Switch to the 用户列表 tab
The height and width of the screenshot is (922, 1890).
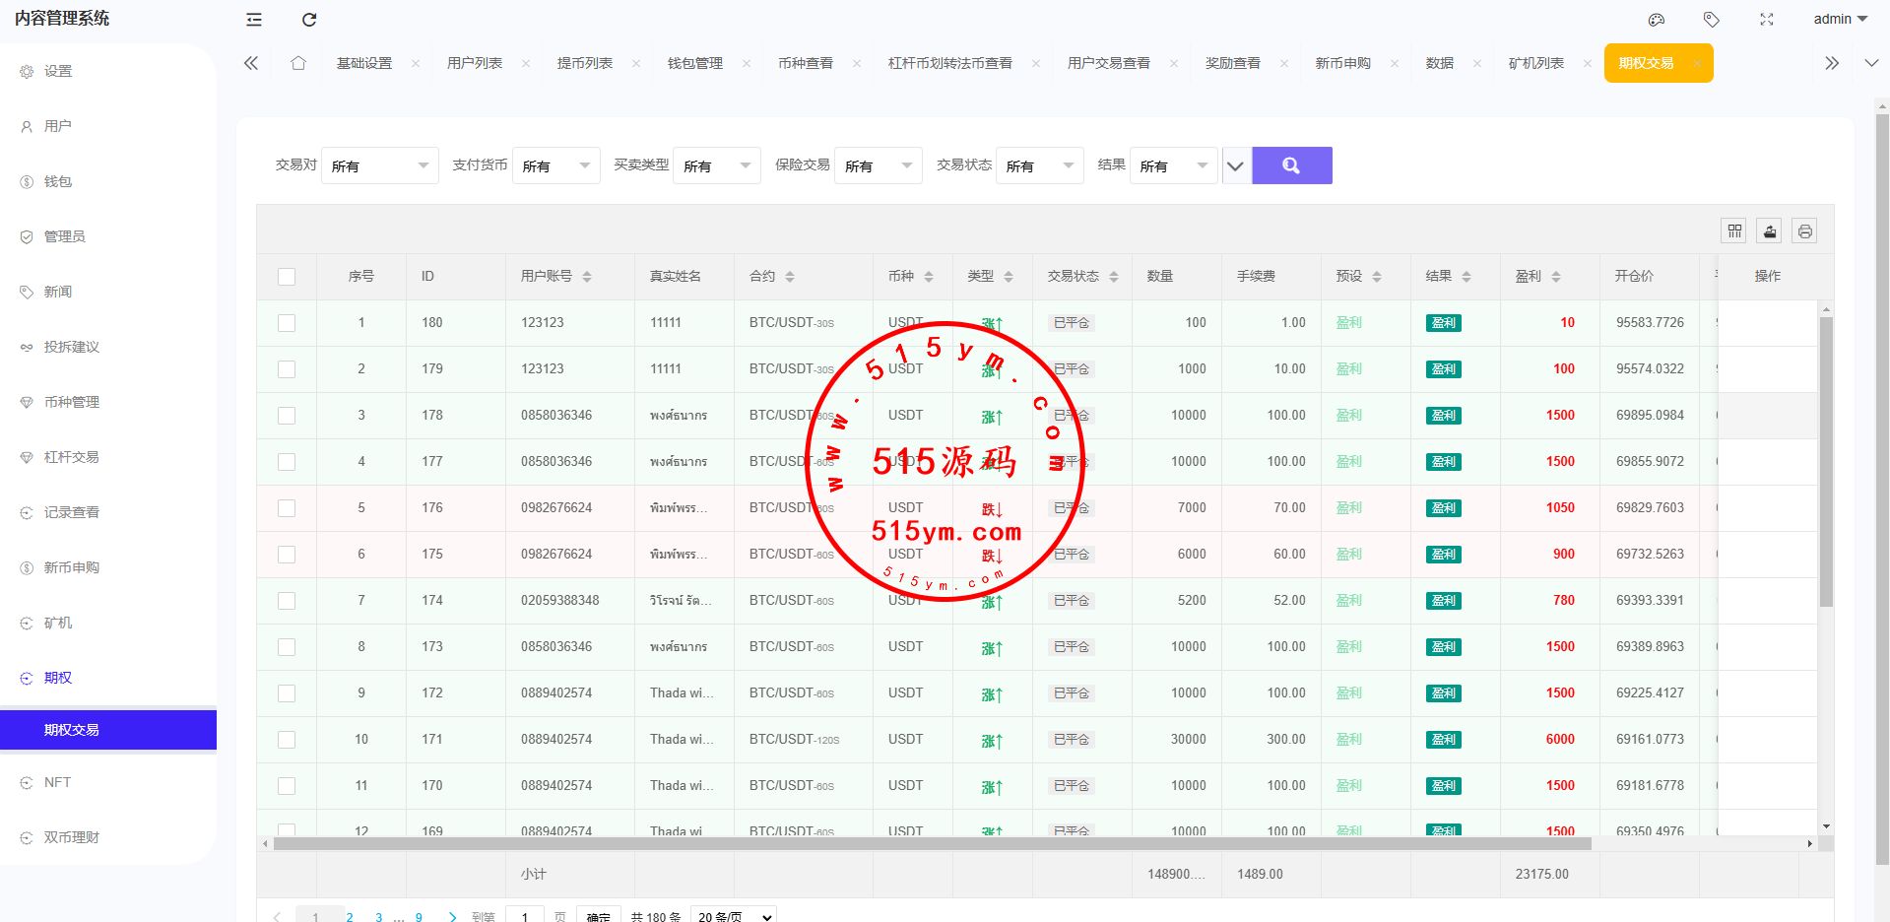click(475, 63)
